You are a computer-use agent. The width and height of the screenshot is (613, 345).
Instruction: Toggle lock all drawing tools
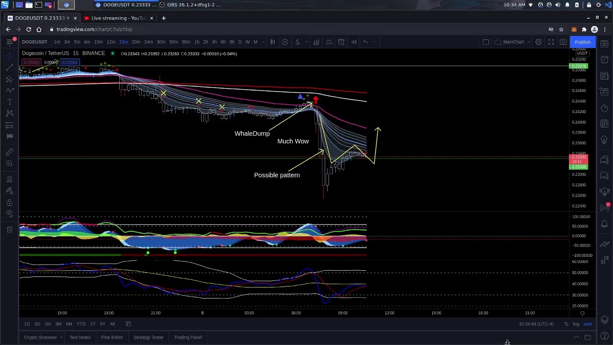point(10,202)
